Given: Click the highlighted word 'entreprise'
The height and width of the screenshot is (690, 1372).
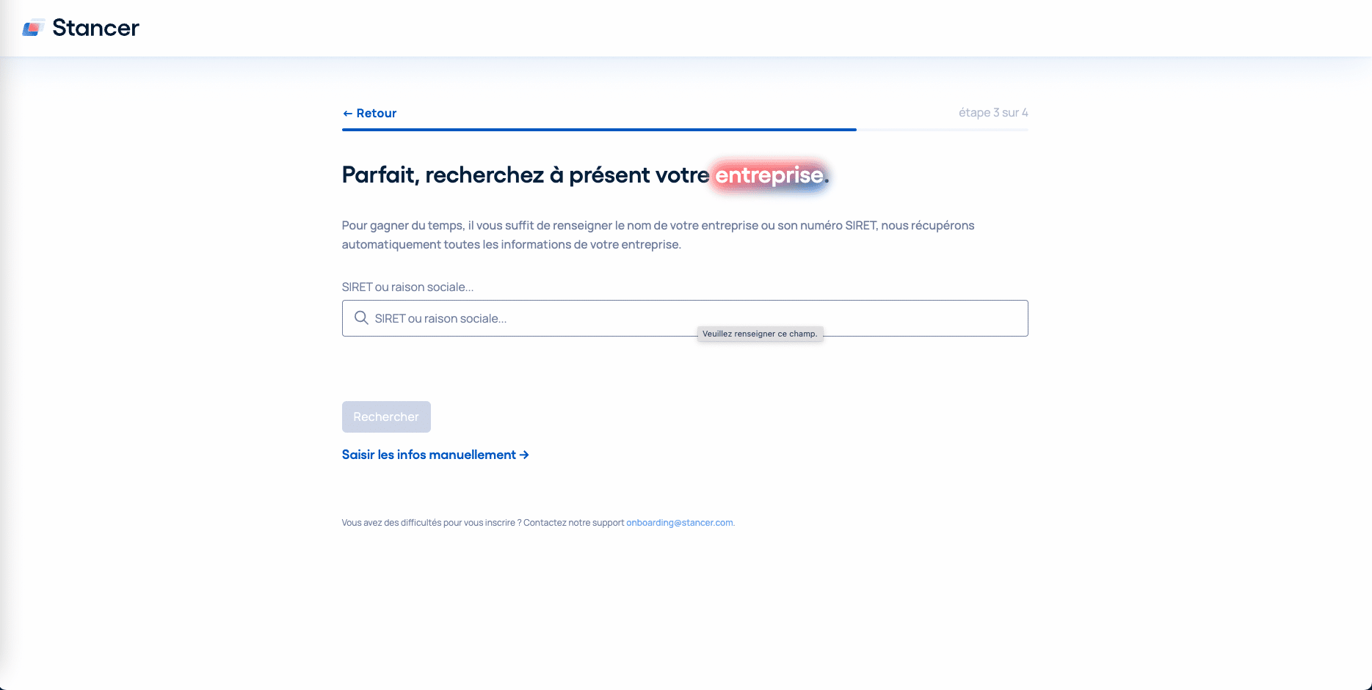Looking at the screenshot, I should [x=769, y=175].
